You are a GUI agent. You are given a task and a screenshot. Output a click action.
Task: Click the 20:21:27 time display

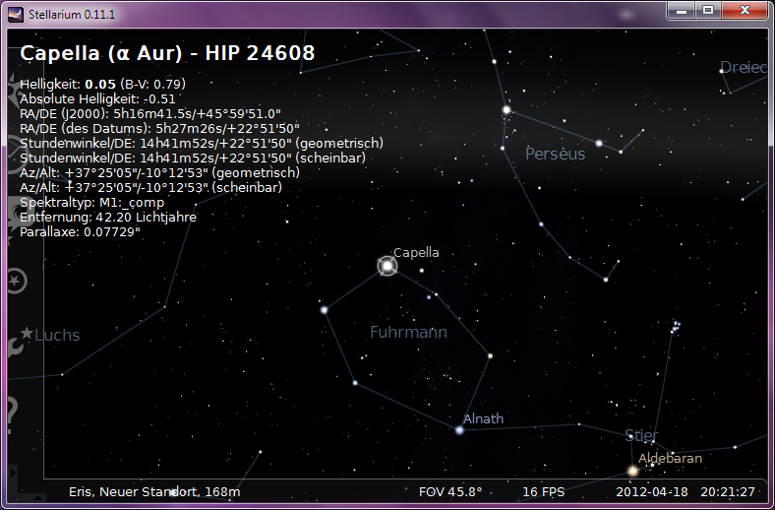pos(727,491)
